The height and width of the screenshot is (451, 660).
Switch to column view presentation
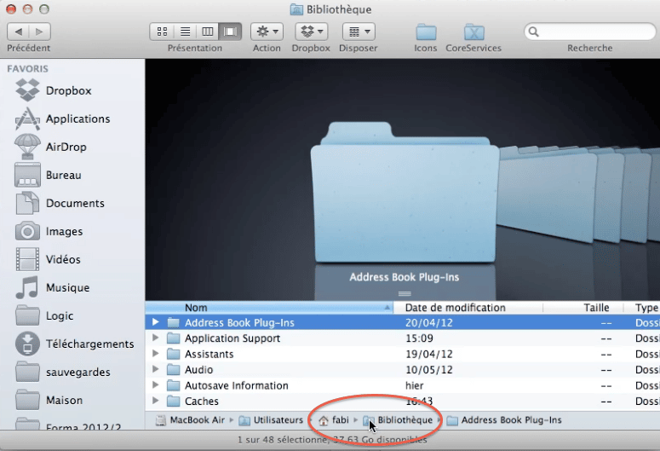coord(208,32)
